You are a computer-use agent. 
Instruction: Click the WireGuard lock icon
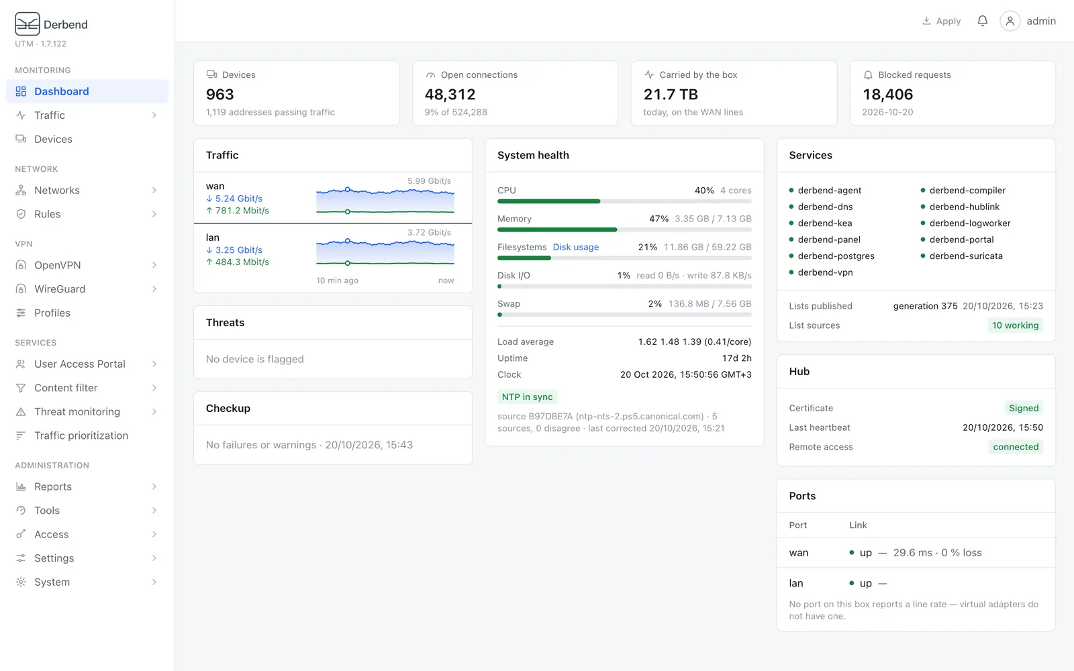(21, 289)
